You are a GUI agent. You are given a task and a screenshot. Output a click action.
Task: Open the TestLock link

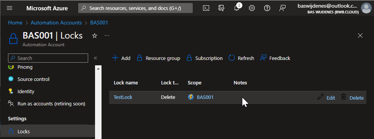coord(123,97)
